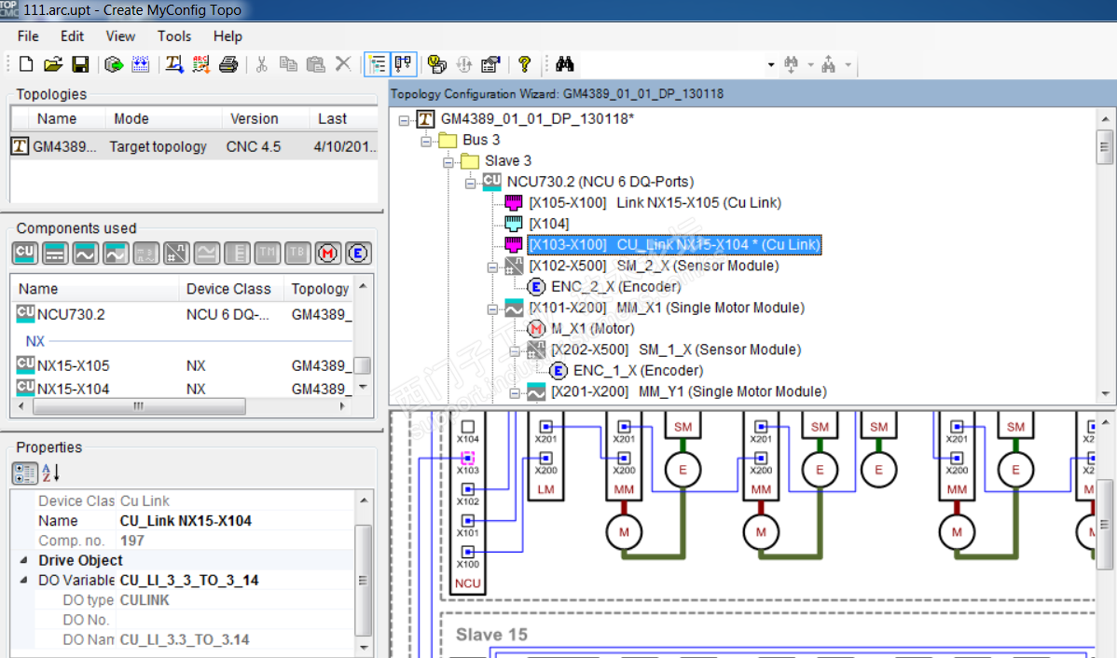The height and width of the screenshot is (658, 1117).
Task: Open file with the folder toolbar icon
Action: [53, 64]
